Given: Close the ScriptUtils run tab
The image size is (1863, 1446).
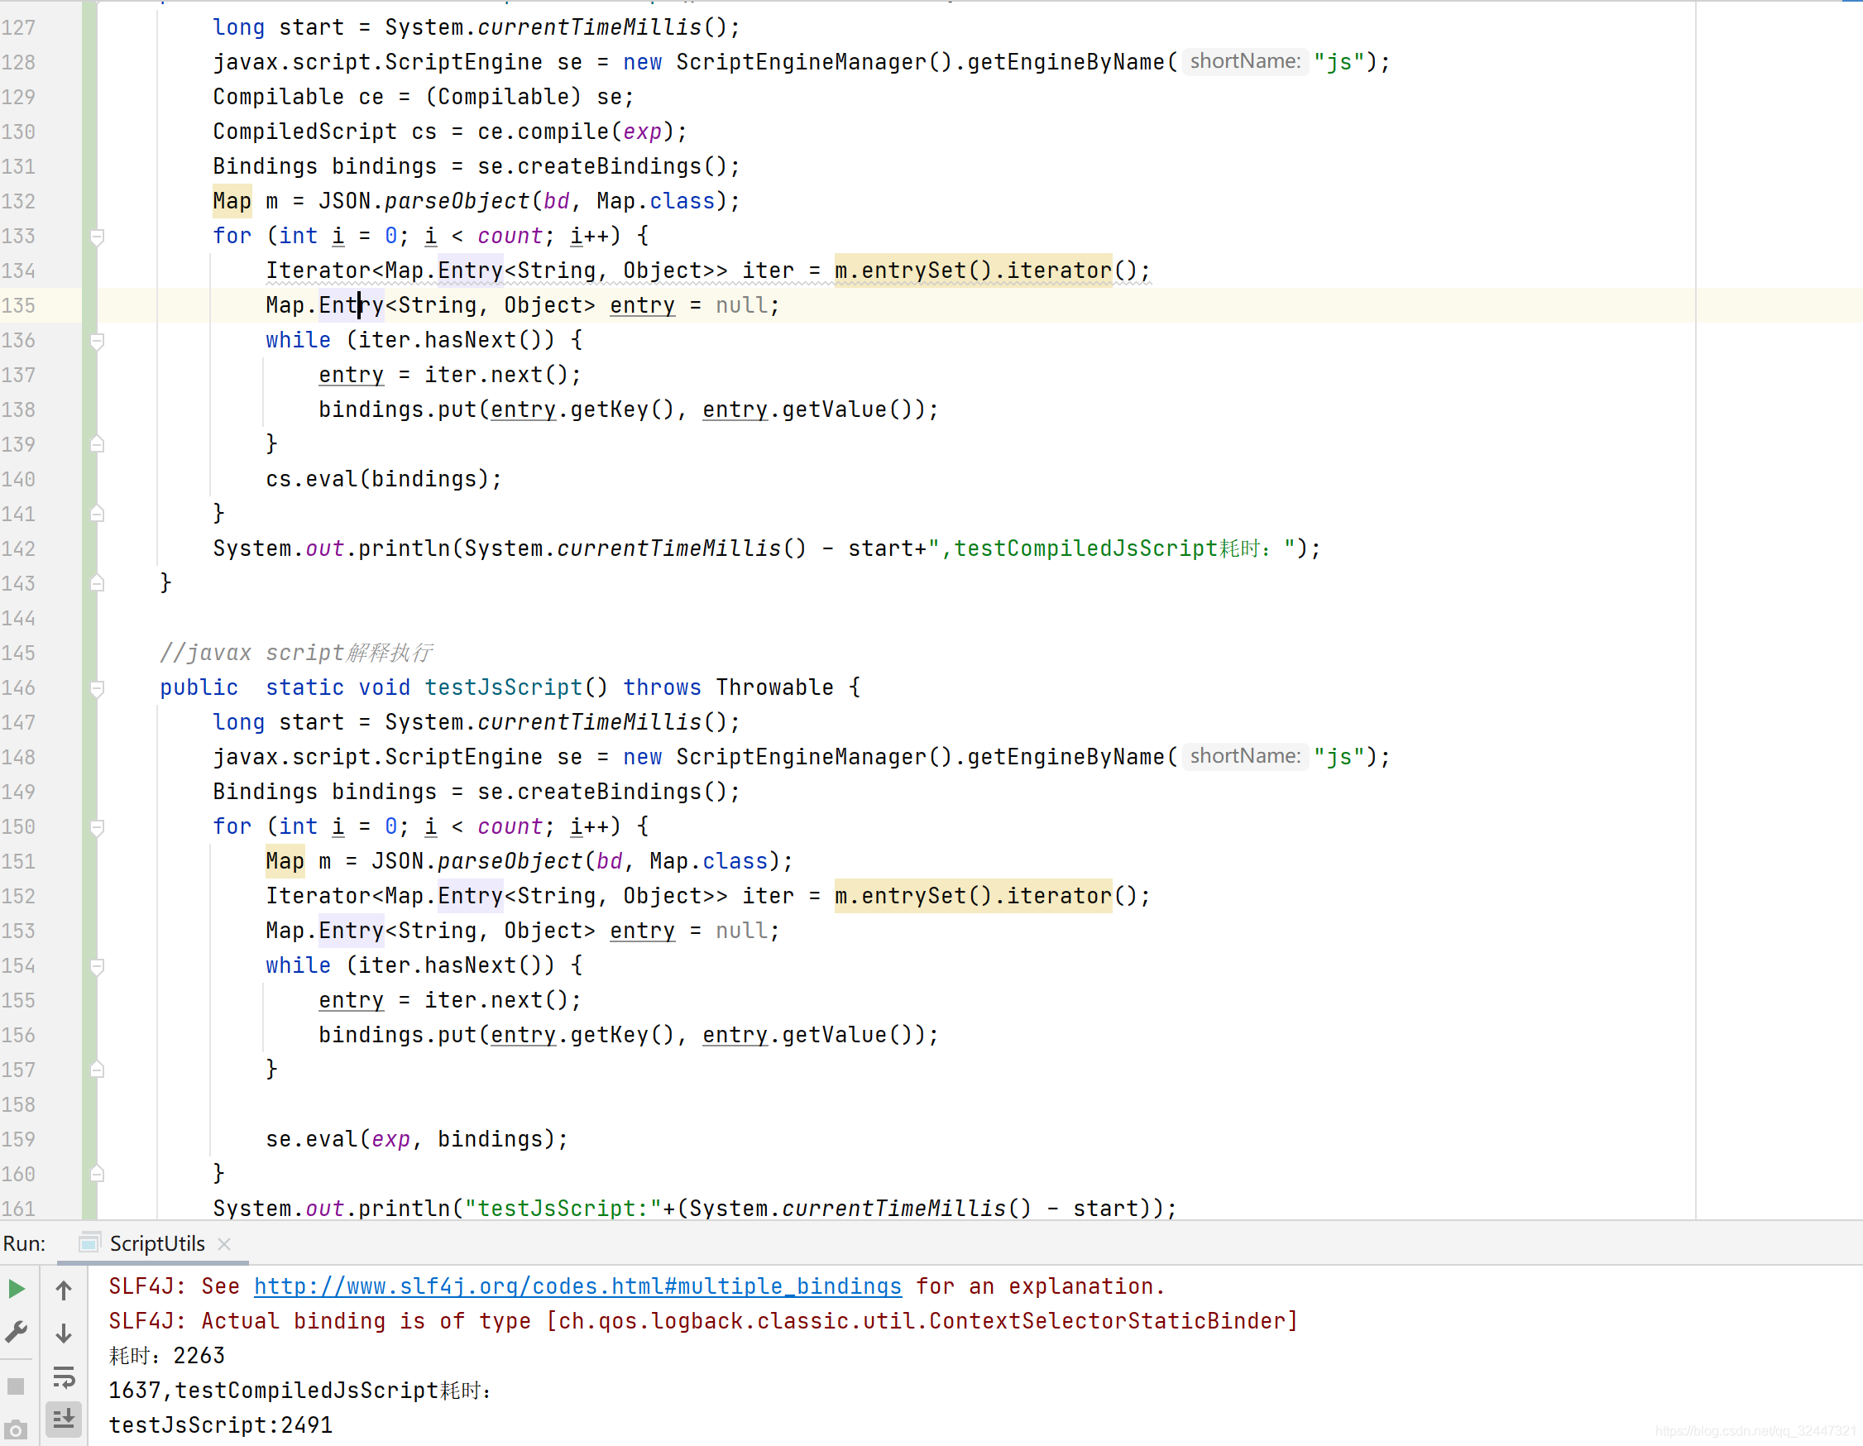Looking at the screenshot, I should [224, 1245].
